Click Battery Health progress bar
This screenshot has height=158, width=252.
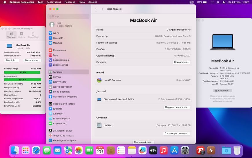point(23,80)
